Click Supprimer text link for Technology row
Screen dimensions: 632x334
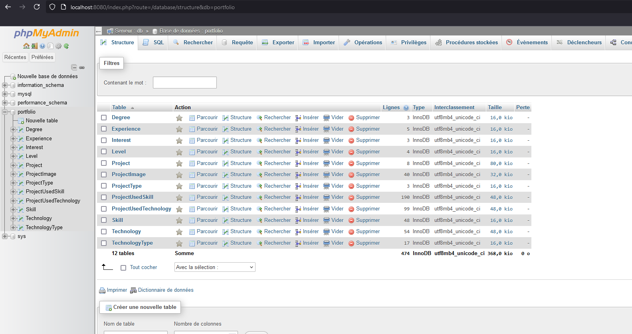coord(368,231)
